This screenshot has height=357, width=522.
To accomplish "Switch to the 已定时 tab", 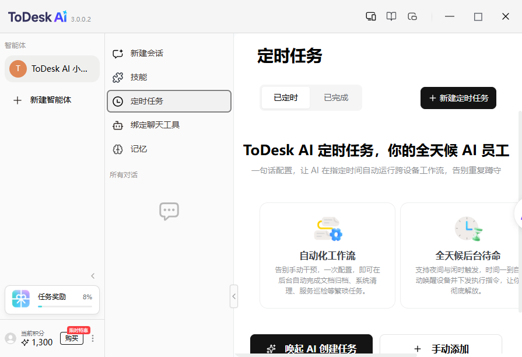I will 286,97.
